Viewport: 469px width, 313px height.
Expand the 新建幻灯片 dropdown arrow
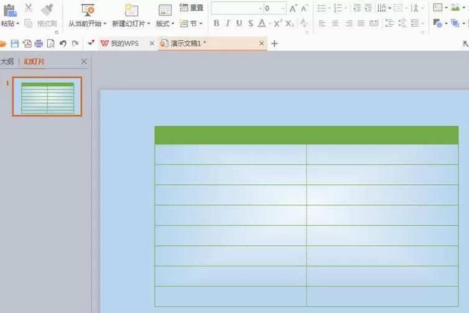(149, 24)
